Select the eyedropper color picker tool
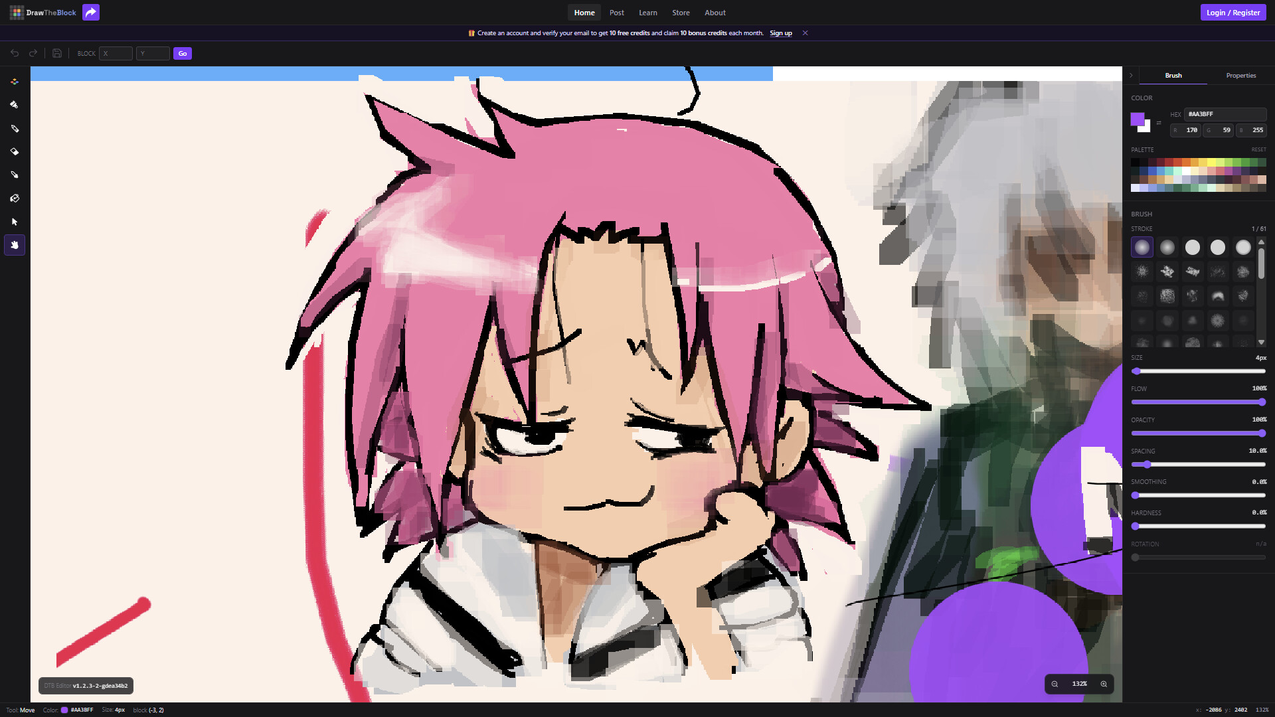1275x717 pixels. coord(14,175)
